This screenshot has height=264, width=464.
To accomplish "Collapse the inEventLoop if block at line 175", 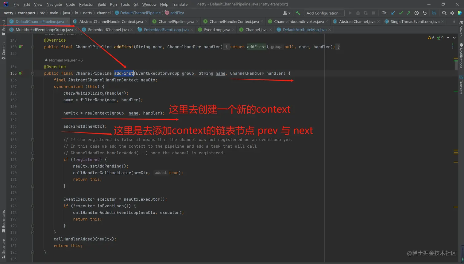I will (x=33, y=206).
